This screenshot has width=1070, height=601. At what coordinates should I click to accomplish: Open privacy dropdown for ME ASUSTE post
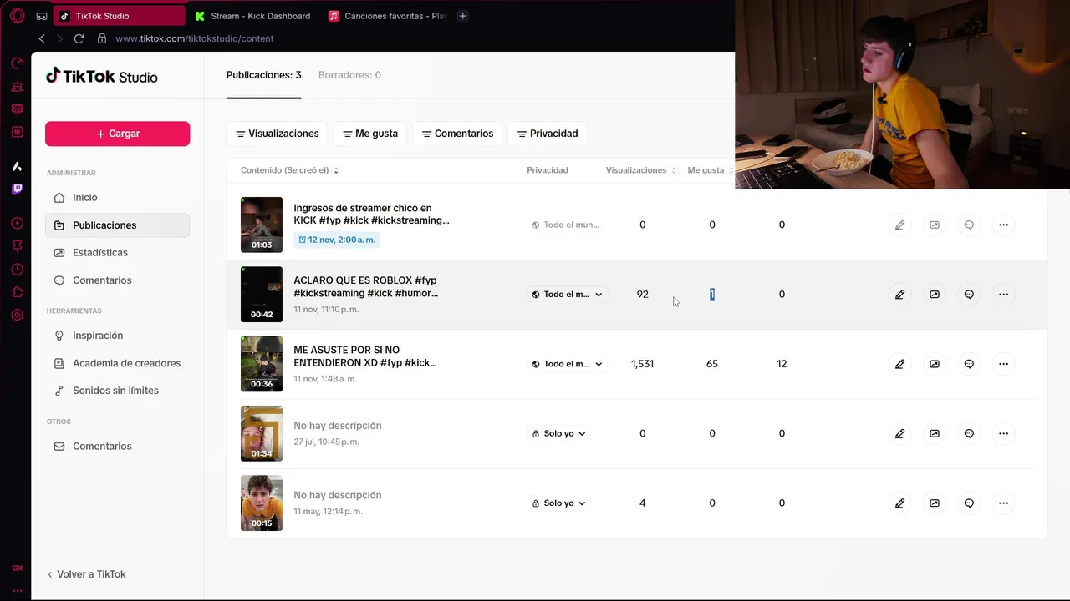[567, 364]
